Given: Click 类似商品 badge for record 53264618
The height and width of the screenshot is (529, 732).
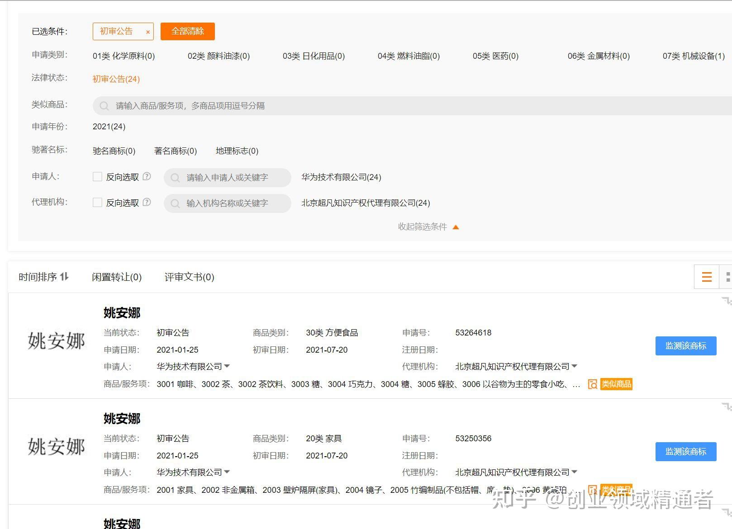Looking at the screenshot, I should pos(616,384).
